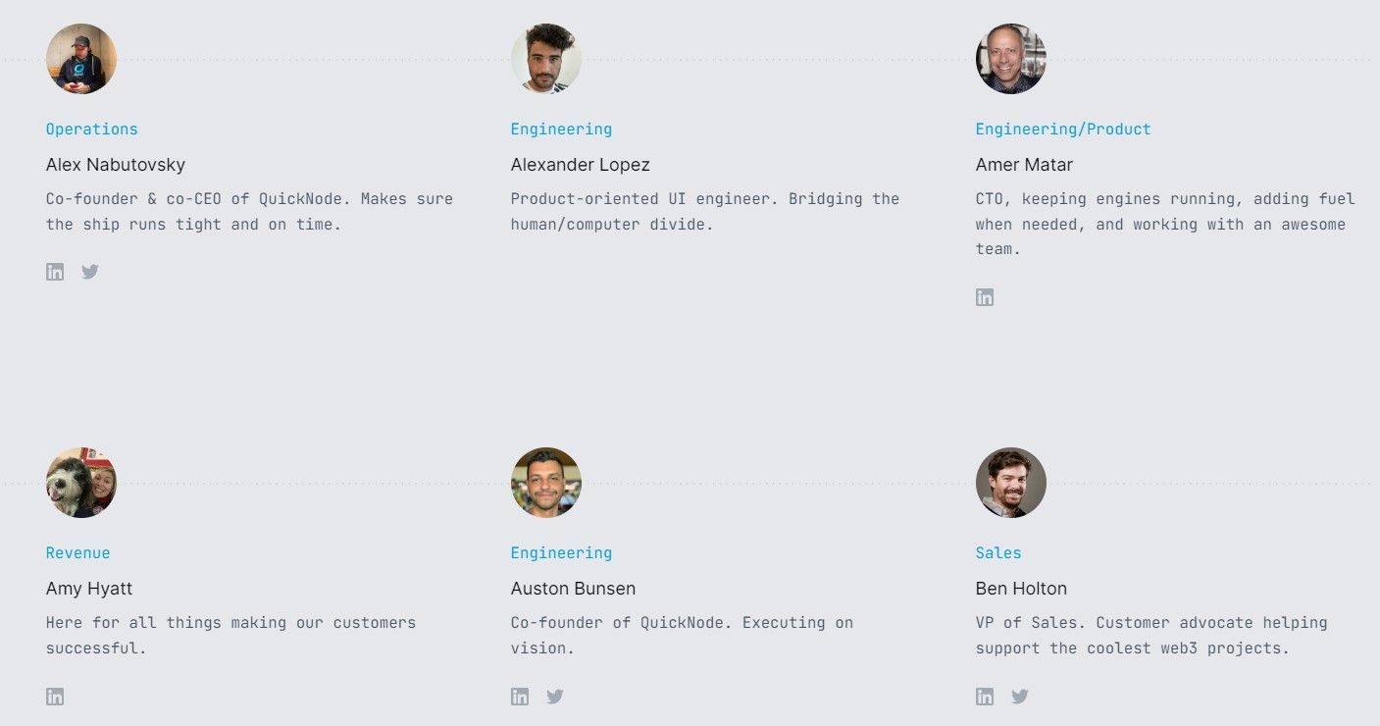This screenshot has height=726, width=1380.
Task: Open Auston Bunsen's LinkedIn icon
Action: click(520, 696)
